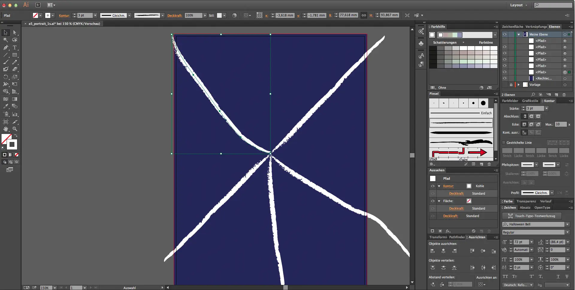Click the Kontur white color swatch in Aussehen
The height and width of the screenshot is (290, 575).
[x=469, y=186]
